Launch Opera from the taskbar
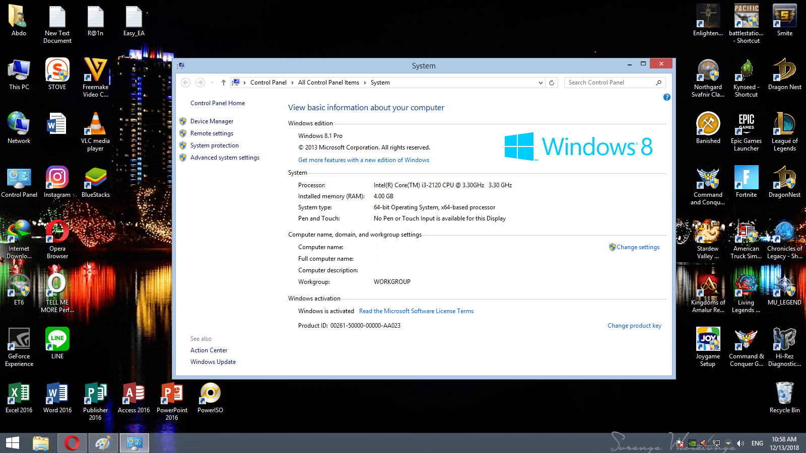 72,443
